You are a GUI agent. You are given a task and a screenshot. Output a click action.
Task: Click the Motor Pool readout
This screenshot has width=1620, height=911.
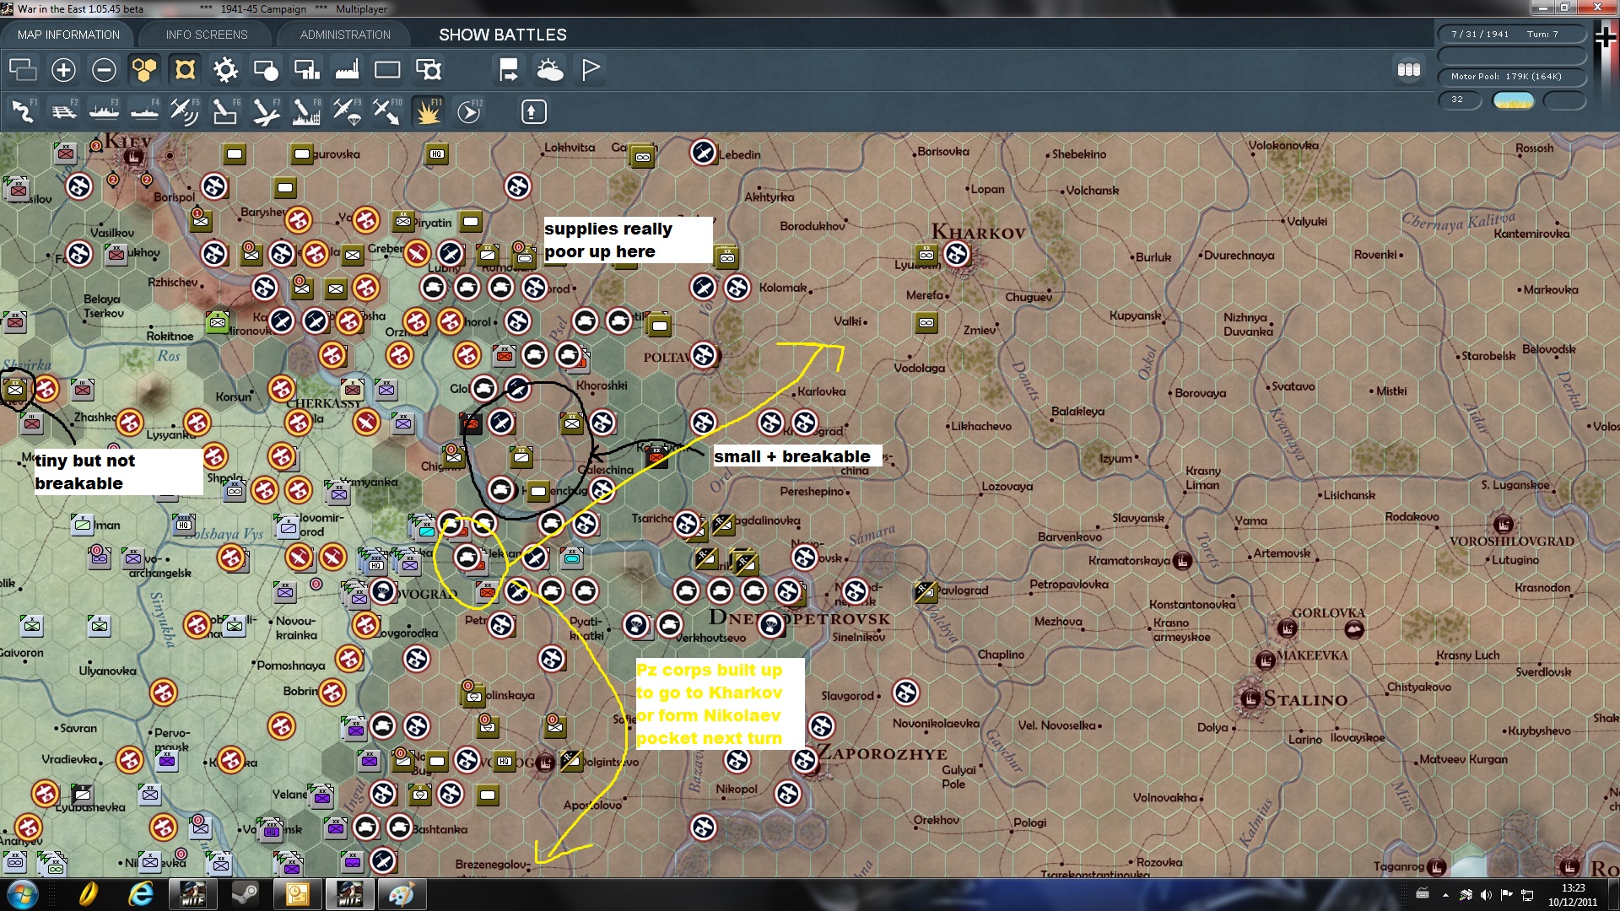(x=1511, y=77)
